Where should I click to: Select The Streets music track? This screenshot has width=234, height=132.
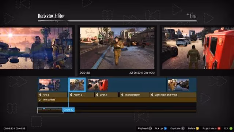[117, 100]
